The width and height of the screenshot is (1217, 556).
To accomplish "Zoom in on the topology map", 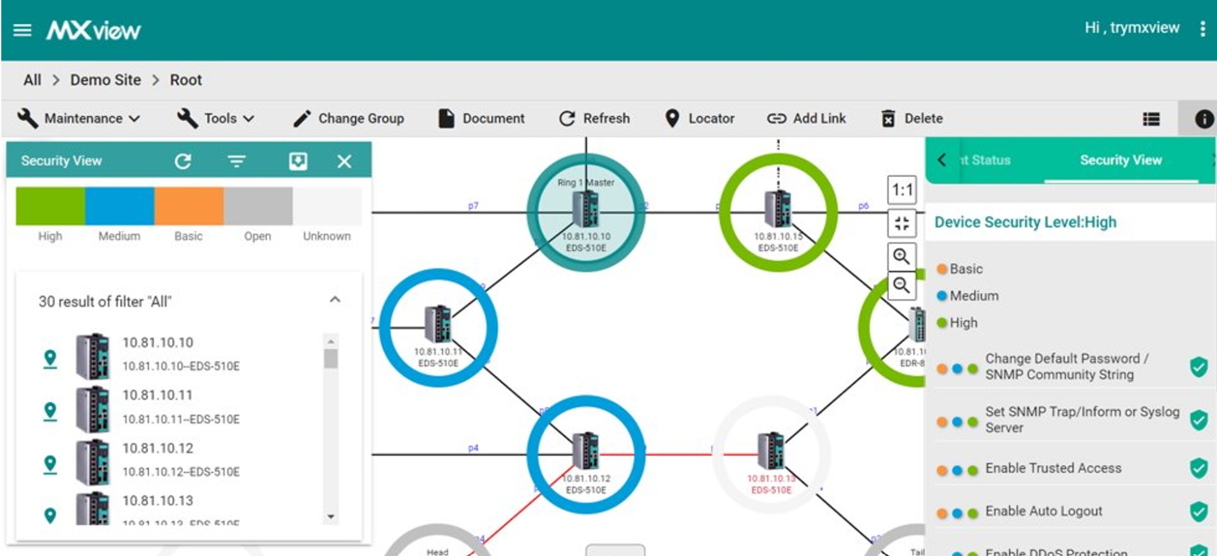I will pos(902,256).
